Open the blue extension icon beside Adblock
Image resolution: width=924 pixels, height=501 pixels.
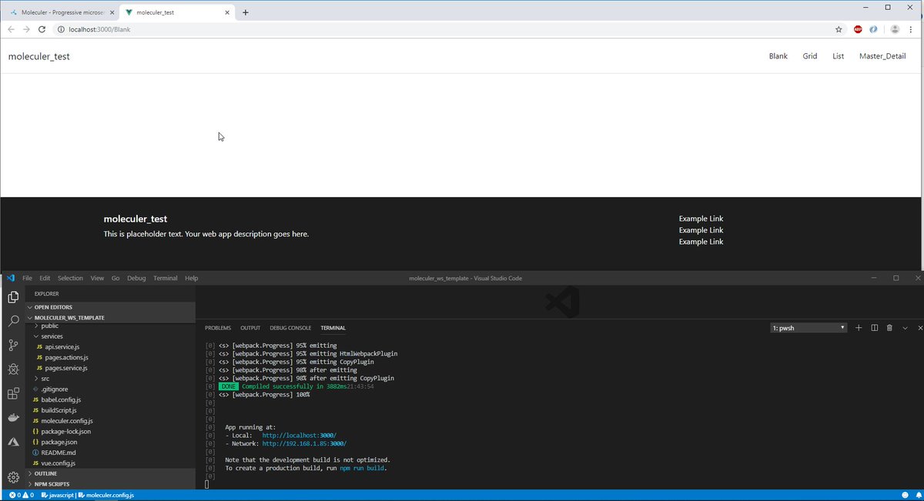tap(874, 29)
